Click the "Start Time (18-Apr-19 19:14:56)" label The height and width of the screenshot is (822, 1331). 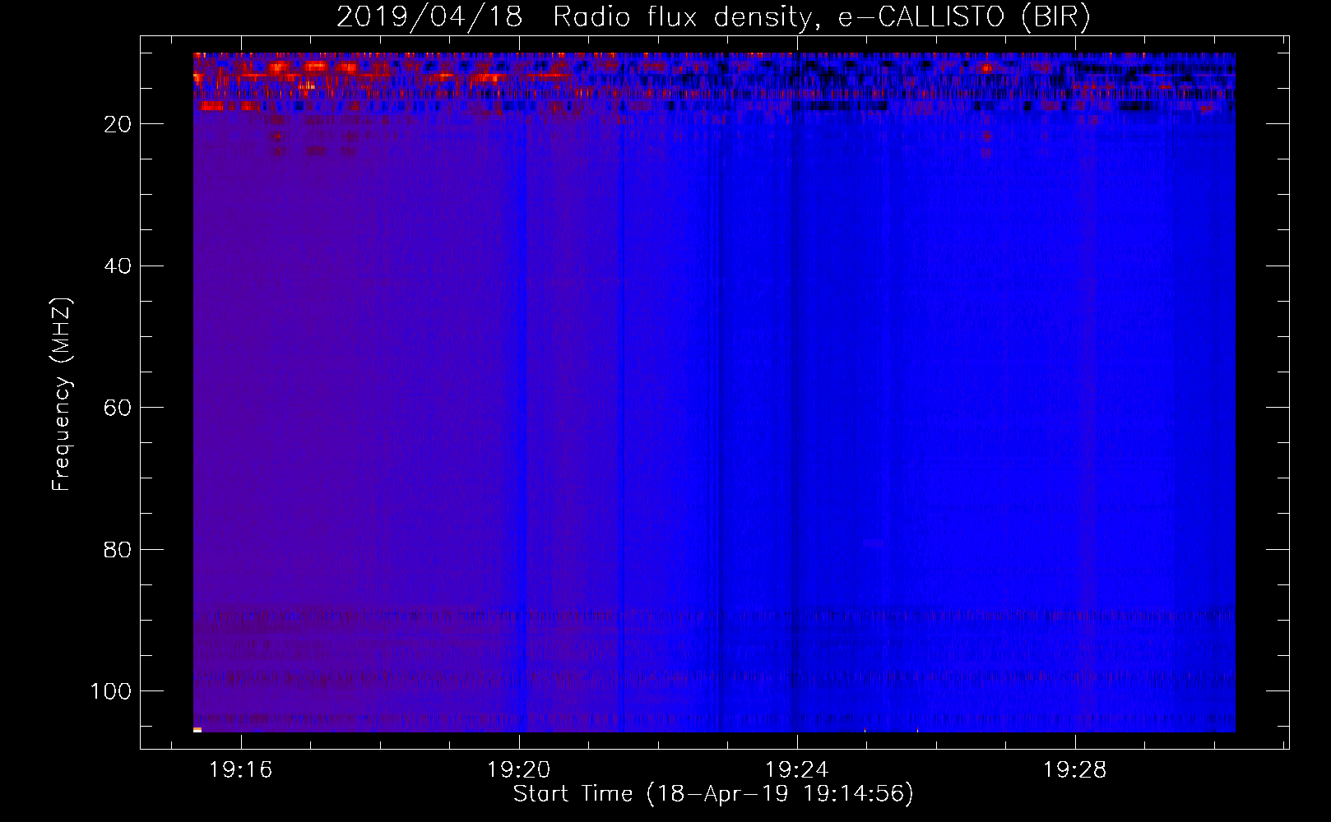[x=713, y=794]
